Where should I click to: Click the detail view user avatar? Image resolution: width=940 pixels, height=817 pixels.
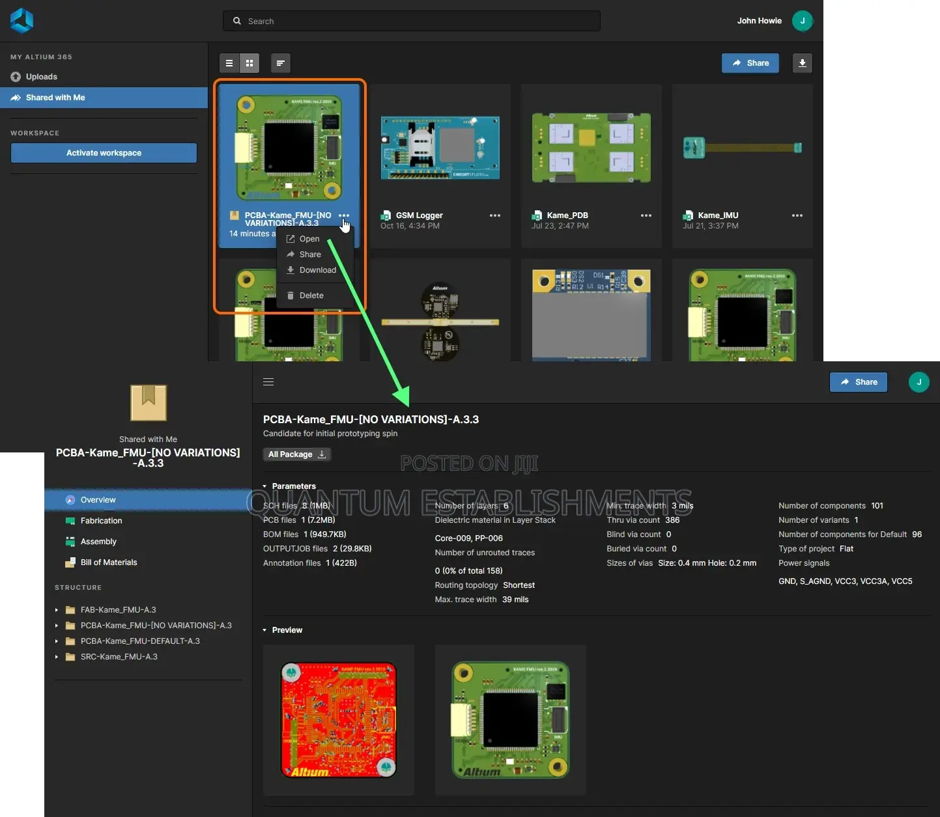pyautogui.click(x=919, y=382)
